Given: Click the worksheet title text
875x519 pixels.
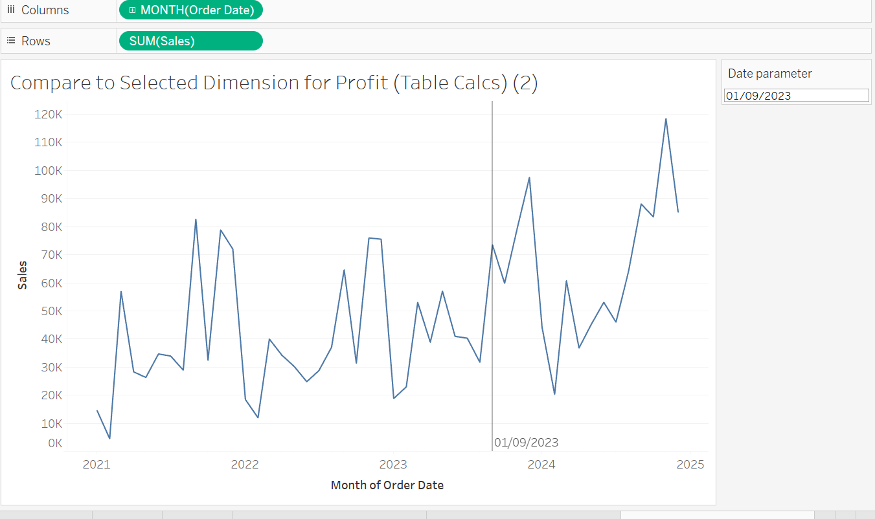Looking at the screenshot, I should click(274, 83).
